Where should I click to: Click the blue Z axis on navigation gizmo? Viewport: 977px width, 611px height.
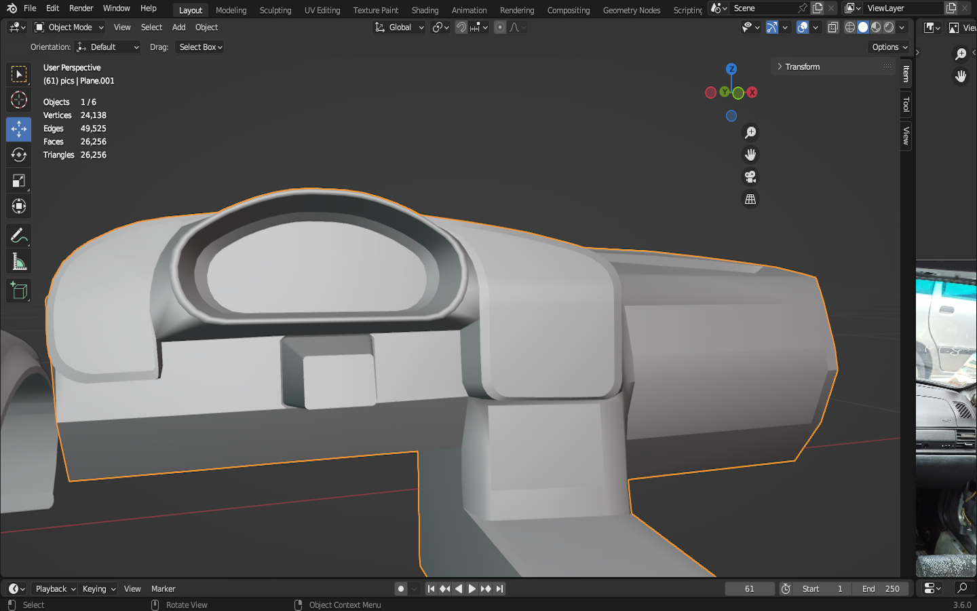(731, 69)
